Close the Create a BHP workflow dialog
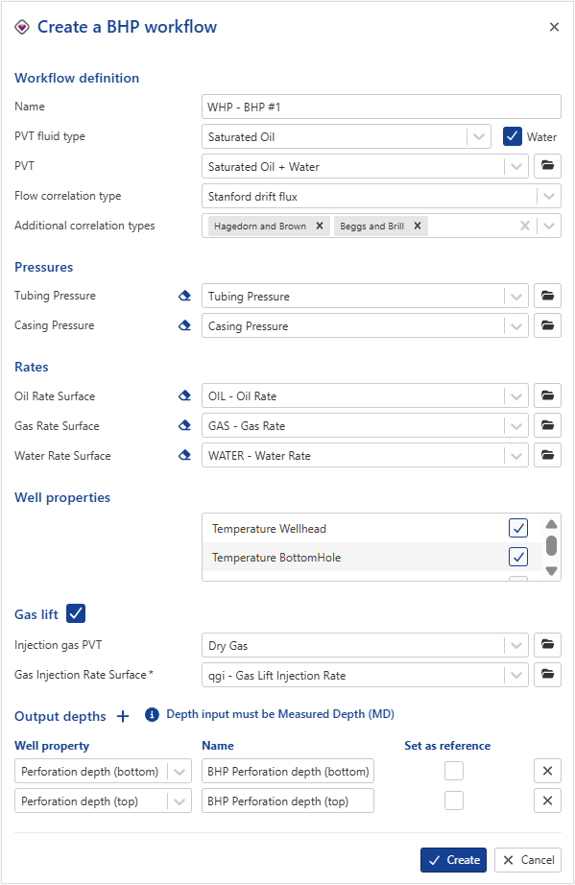 pyautogui.click(x=554, y=27)
